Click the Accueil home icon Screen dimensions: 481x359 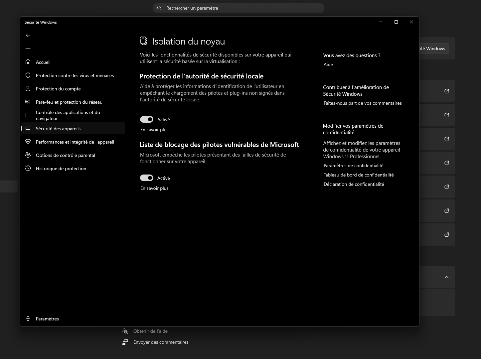(28, 62)
